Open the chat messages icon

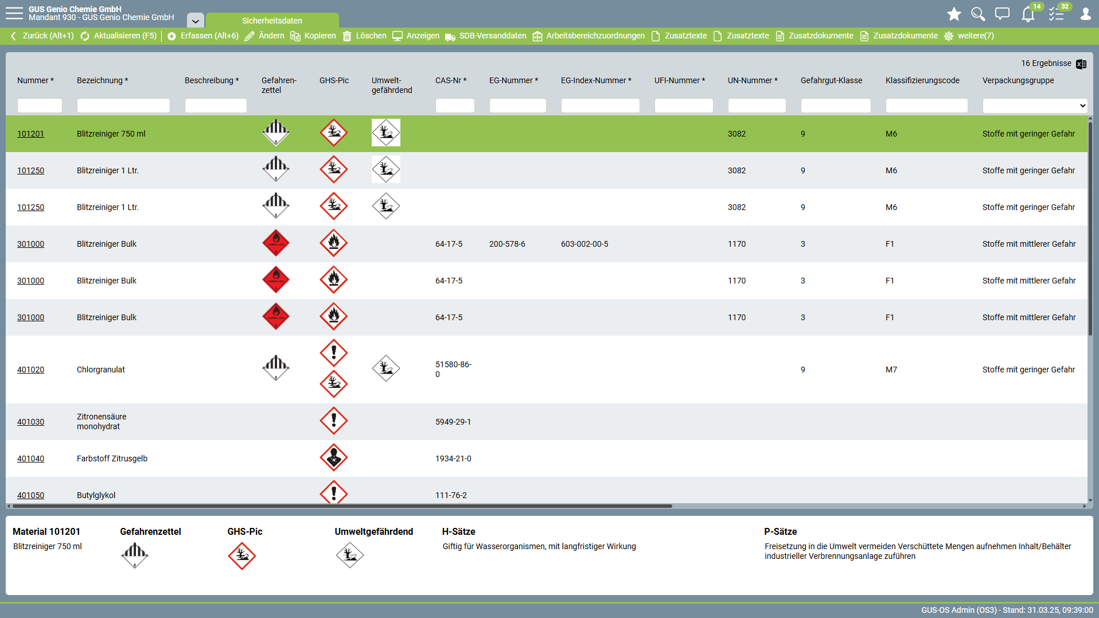(1002, 14)
